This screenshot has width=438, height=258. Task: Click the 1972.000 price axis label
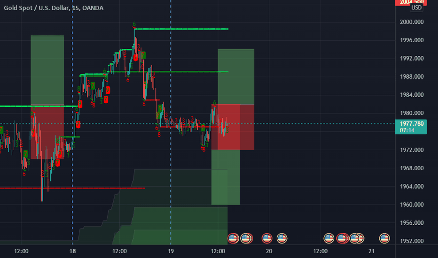tap(412, 150)
